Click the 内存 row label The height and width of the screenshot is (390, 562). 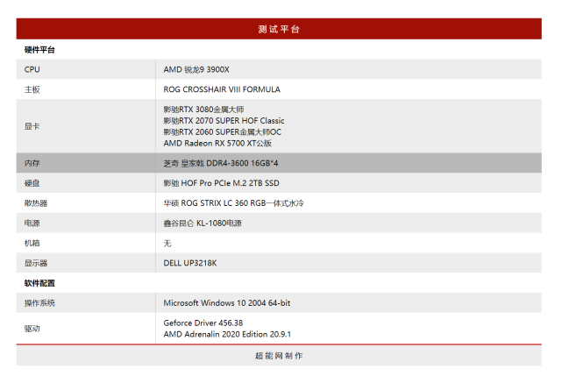(x=32, y=163)
